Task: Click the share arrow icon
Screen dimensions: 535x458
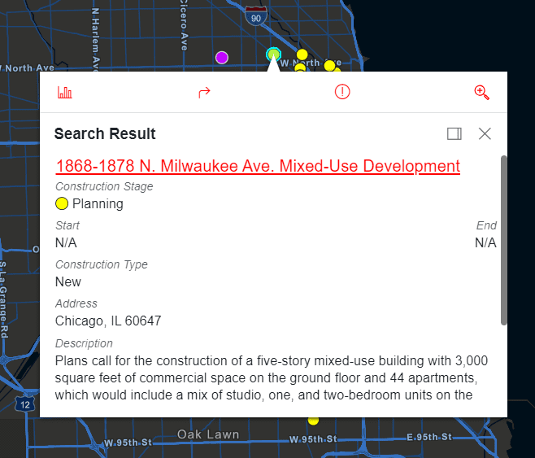Action: click(204, 92)
